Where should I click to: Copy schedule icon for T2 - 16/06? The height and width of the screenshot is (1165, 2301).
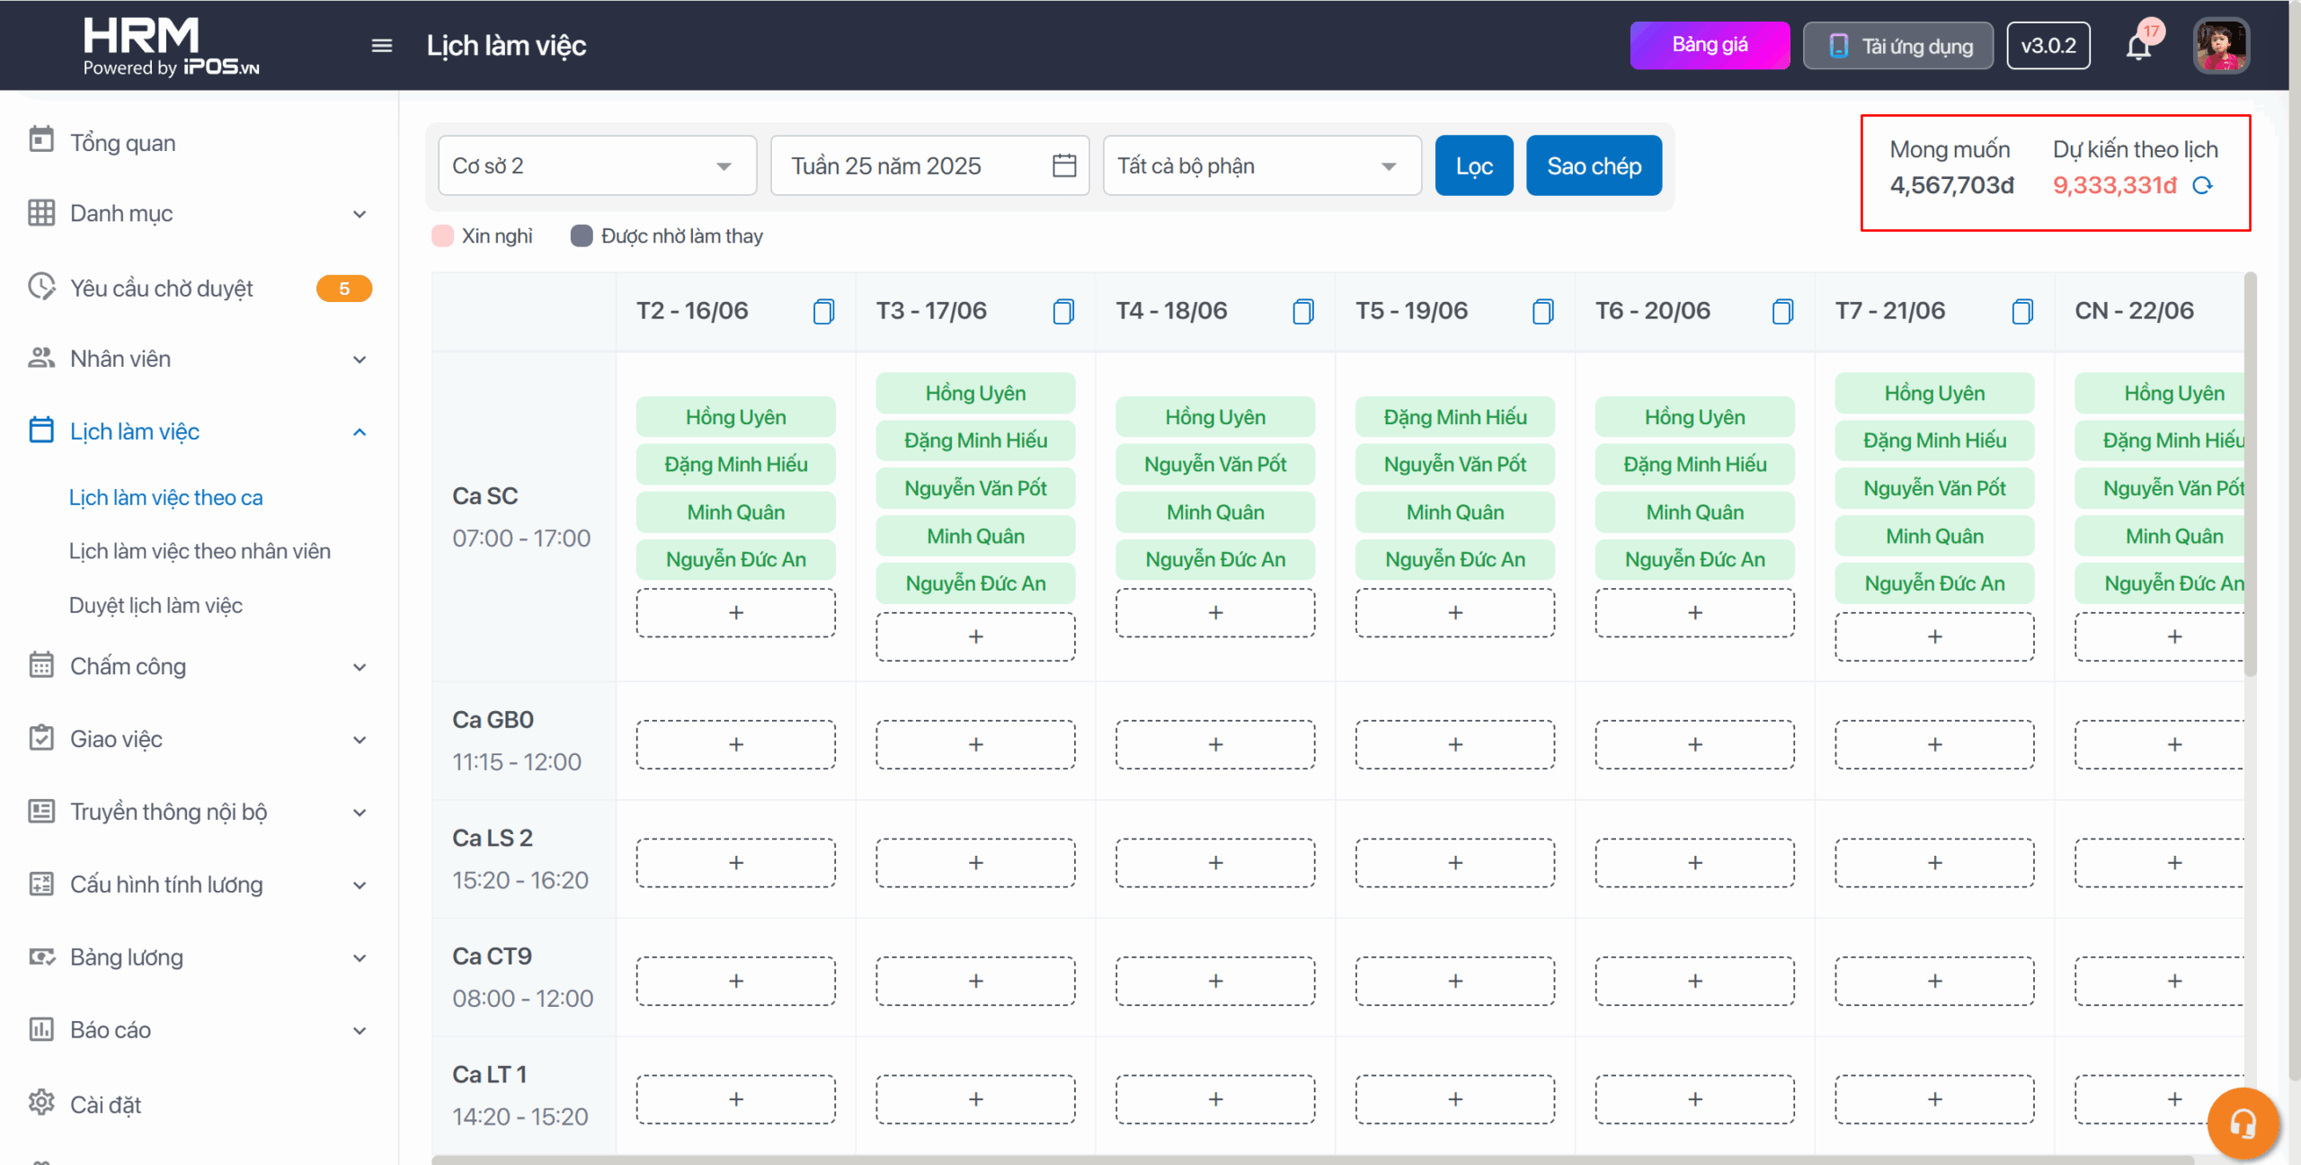823,312
